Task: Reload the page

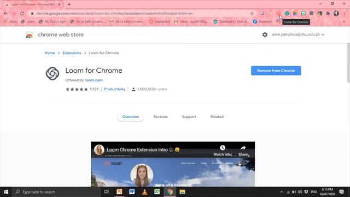Action: tap(22, 13)
